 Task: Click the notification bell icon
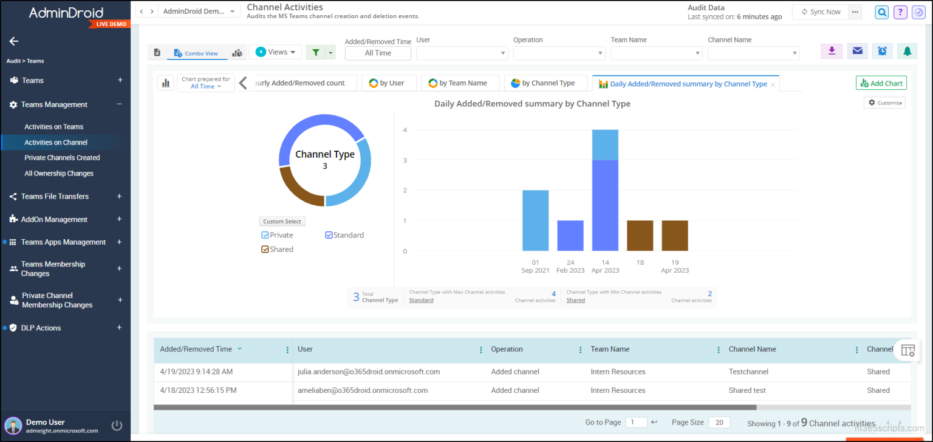click(907, 51)
